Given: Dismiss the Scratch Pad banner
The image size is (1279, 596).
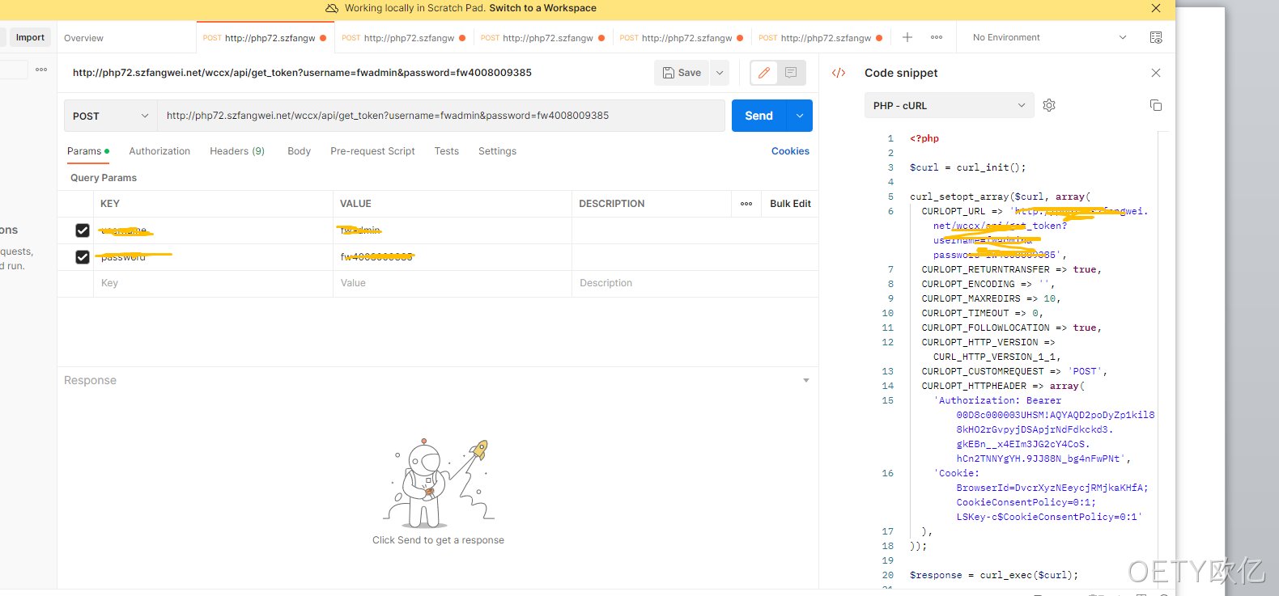Looking at the screenshot, I should pos(1156,8).
